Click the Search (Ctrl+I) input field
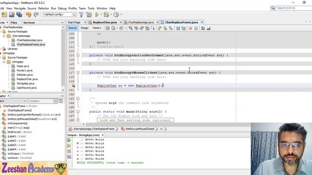Viewport: 312px width, 175px height. click(x=294, y=8)
